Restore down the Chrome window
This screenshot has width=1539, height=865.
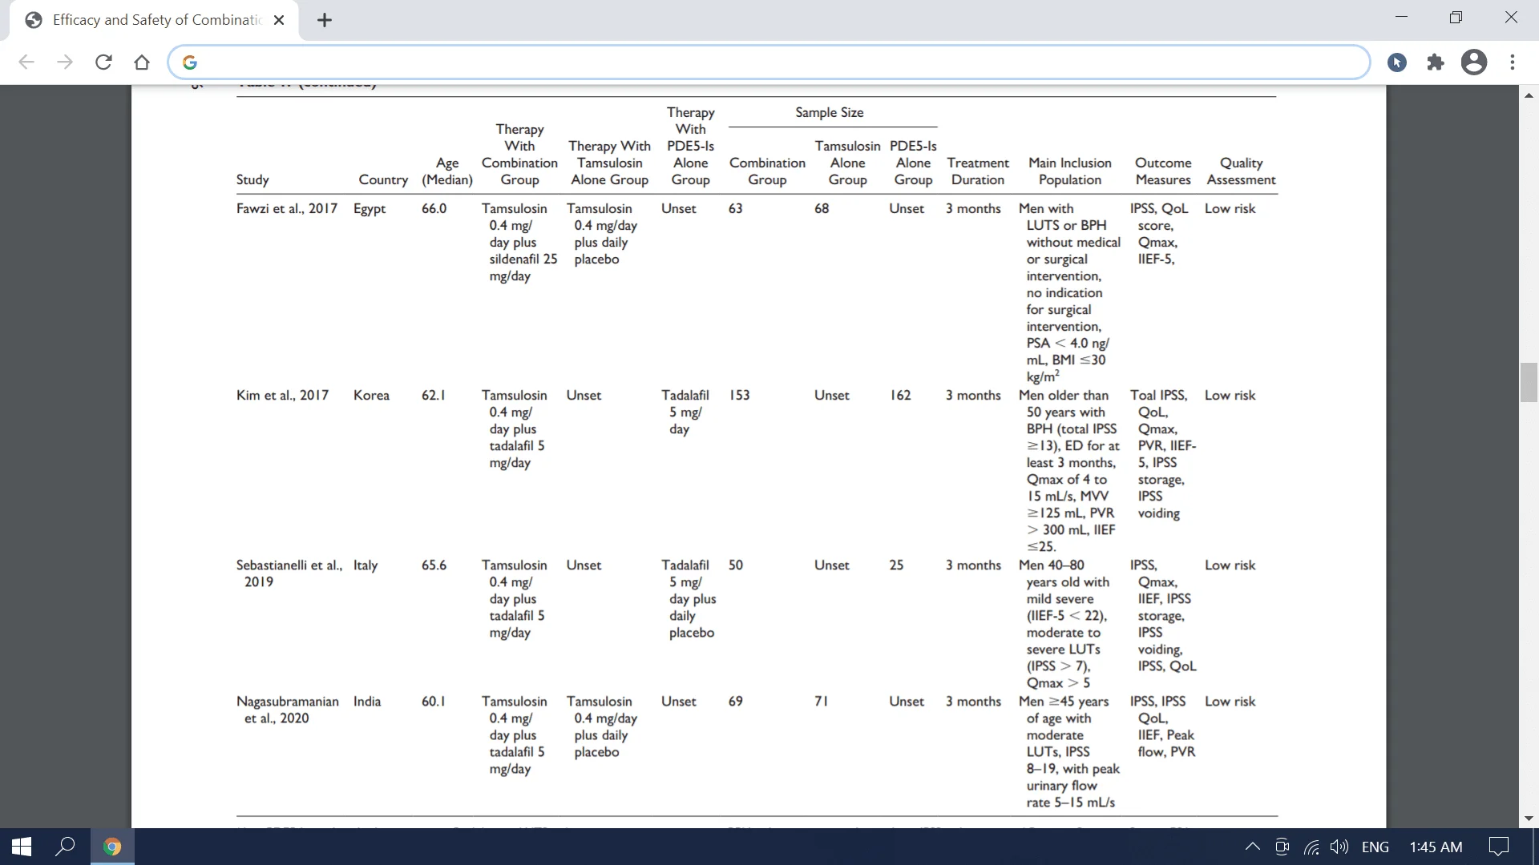click(x=1456, y=17)
